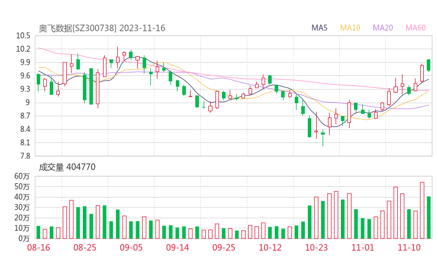The image size is (438, 261).
Task: Click the 40万 volume axis label
Action: [x=22, y=197]
